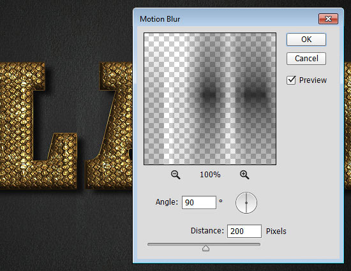Toggle the Preview checkbox
Image resolution: width=351 pixels, height=271 pixels.
tap(291, 80)
